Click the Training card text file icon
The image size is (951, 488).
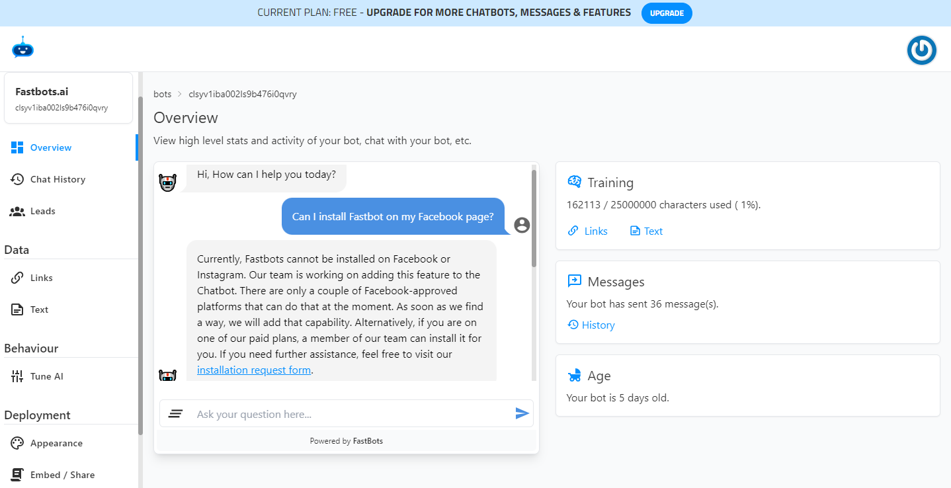[x=635, y=231]
